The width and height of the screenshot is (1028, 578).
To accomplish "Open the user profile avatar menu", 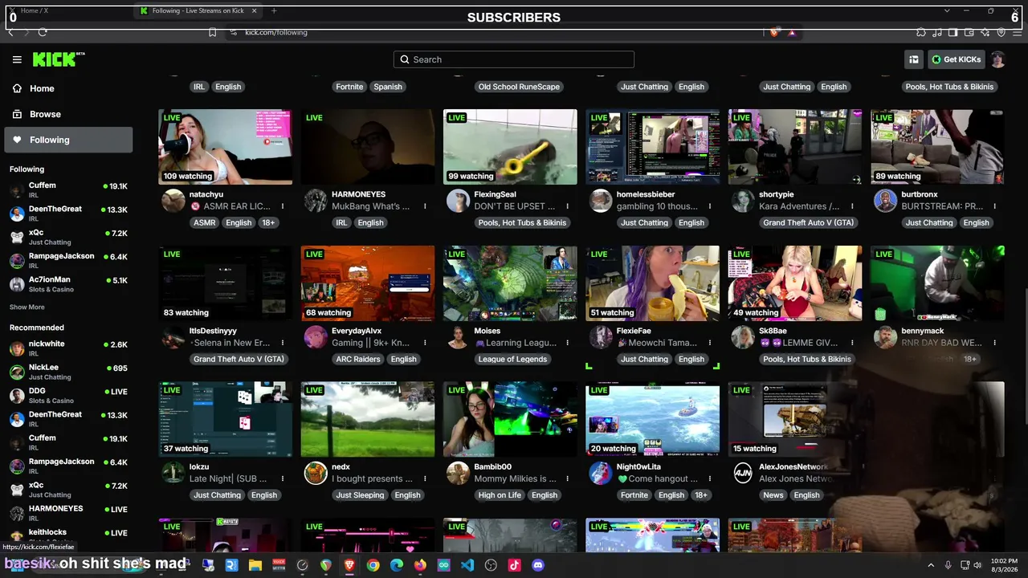I will click(x=997, y=59).
